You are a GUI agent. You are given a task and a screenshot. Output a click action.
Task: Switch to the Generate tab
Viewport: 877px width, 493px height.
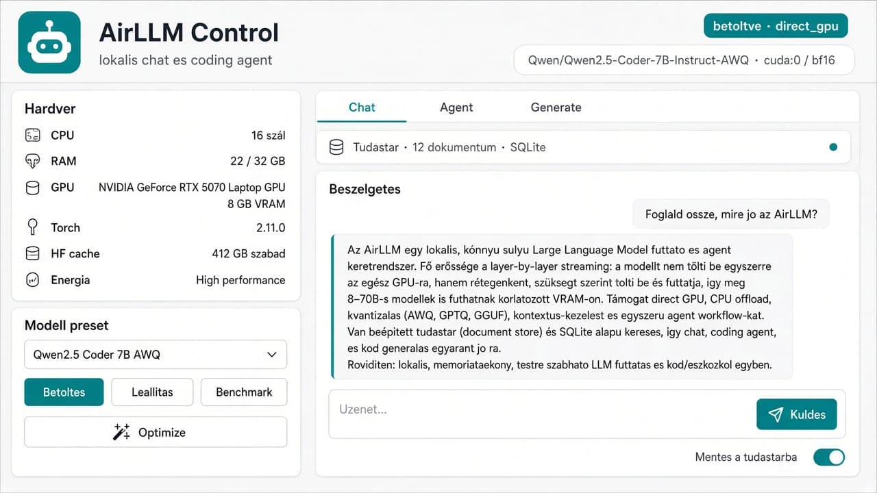(556, 108)
